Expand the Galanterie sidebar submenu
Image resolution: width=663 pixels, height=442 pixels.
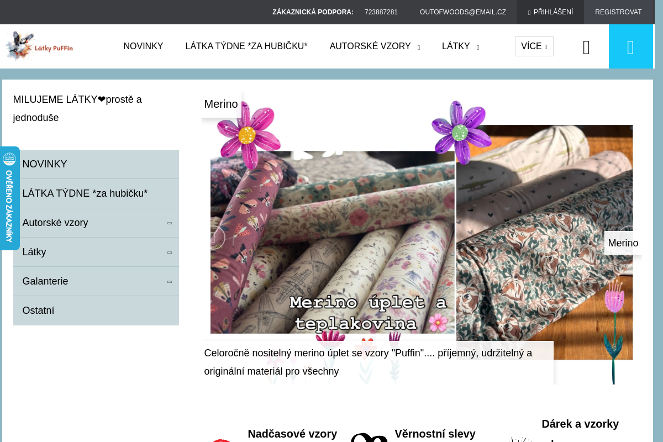169,281
